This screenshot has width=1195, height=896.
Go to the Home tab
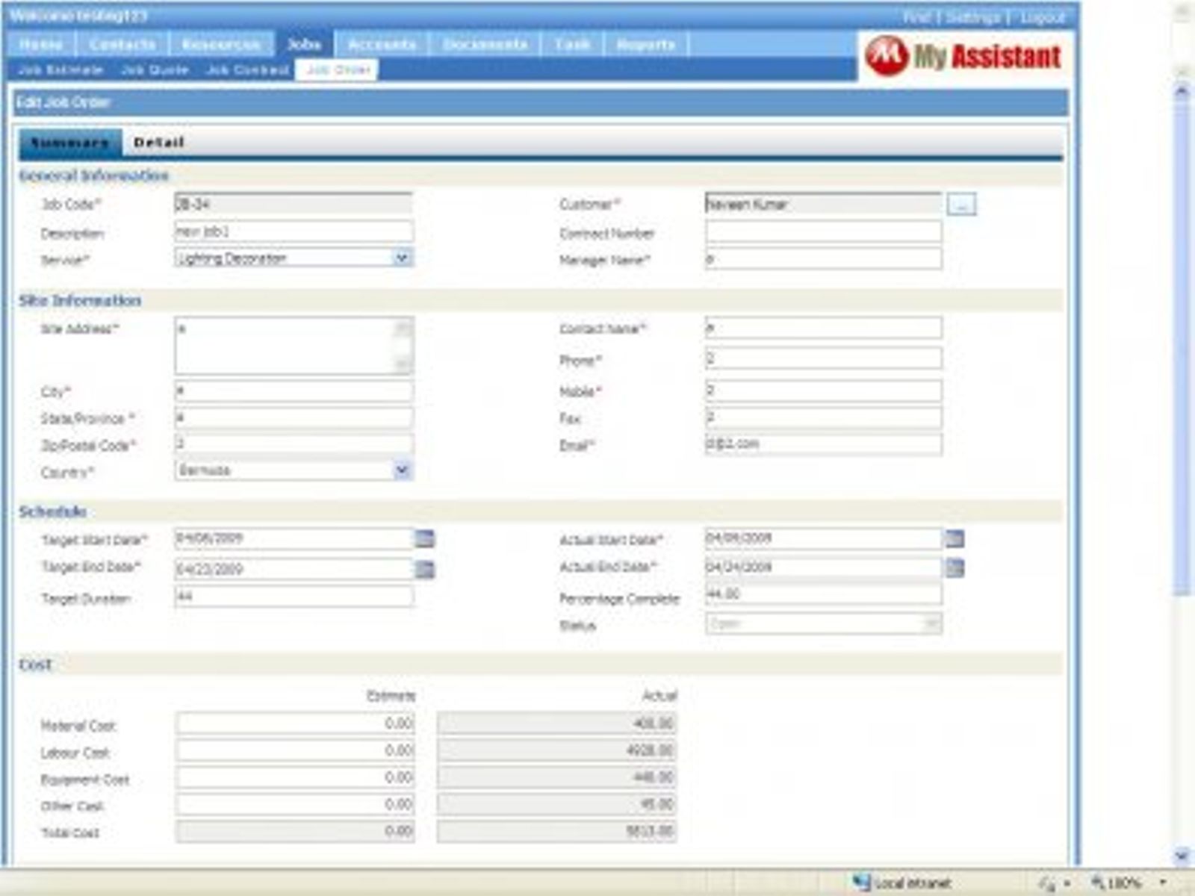coord(41,45)
